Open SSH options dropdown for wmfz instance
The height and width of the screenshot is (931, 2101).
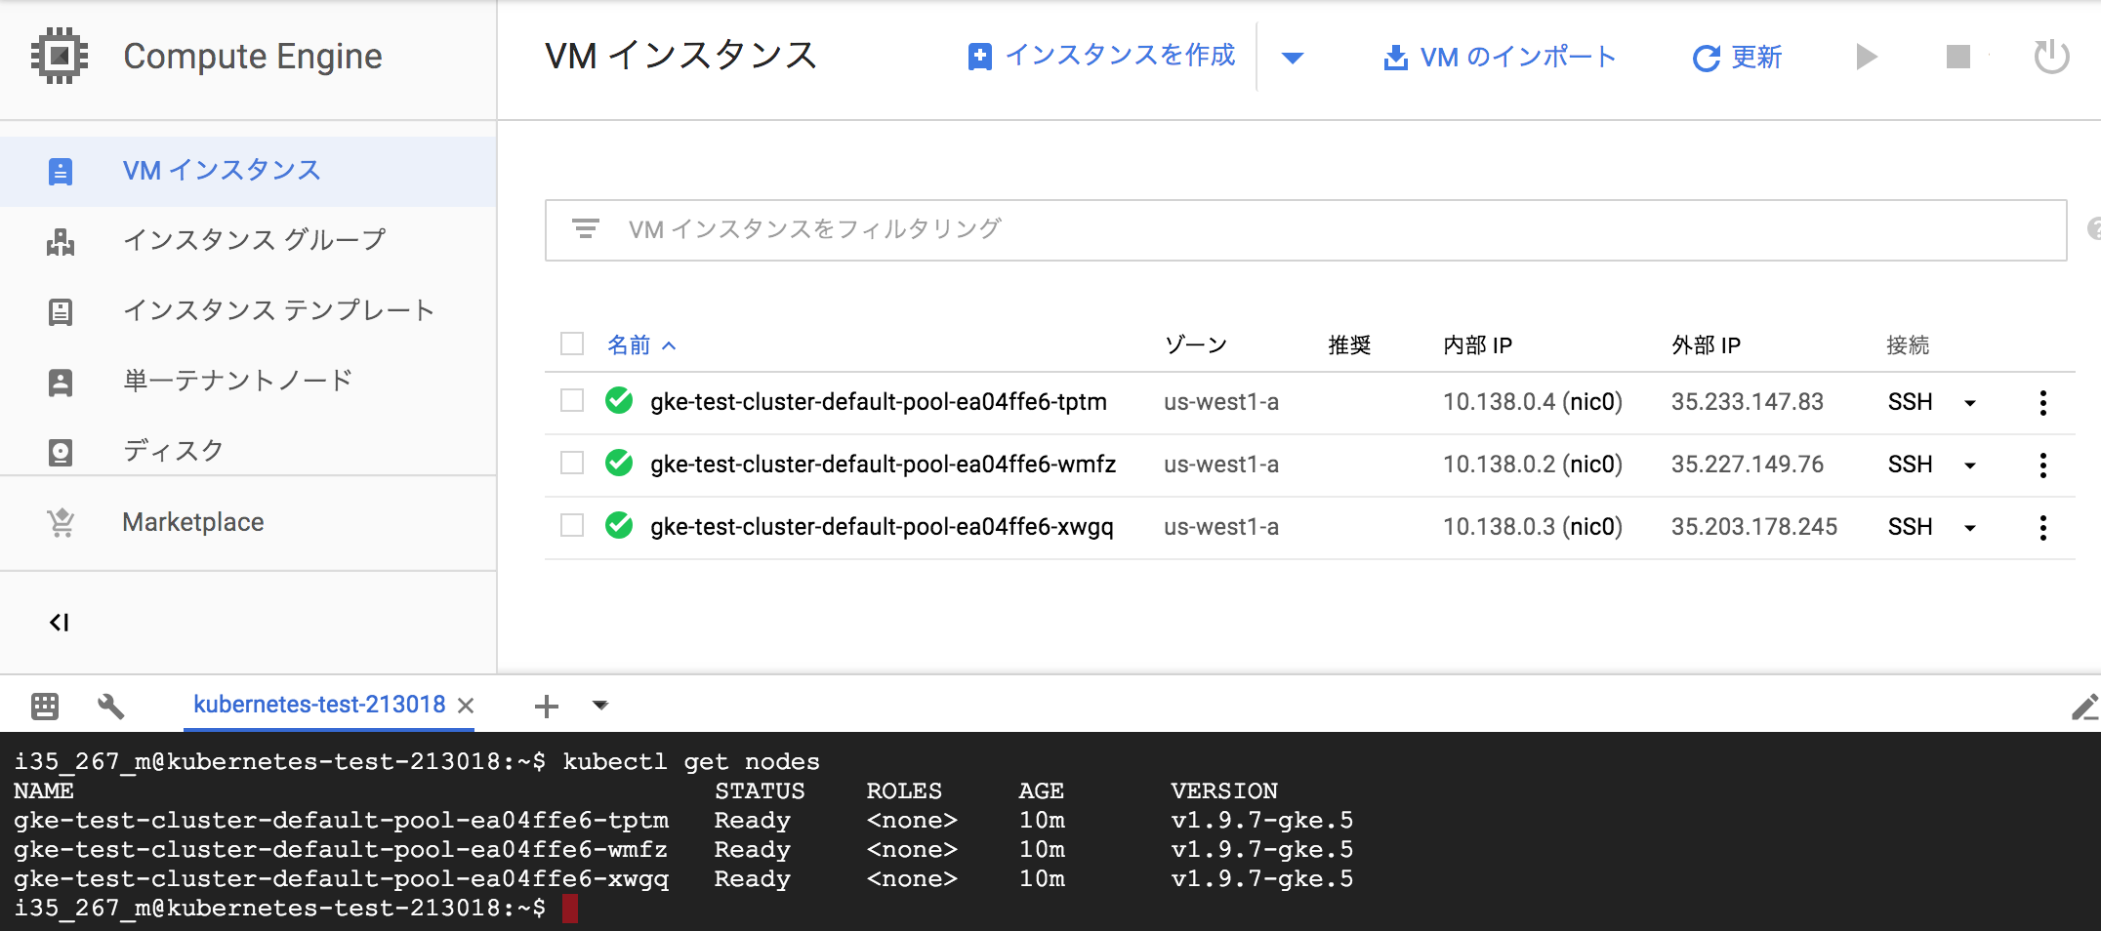tap(1970, 465)
